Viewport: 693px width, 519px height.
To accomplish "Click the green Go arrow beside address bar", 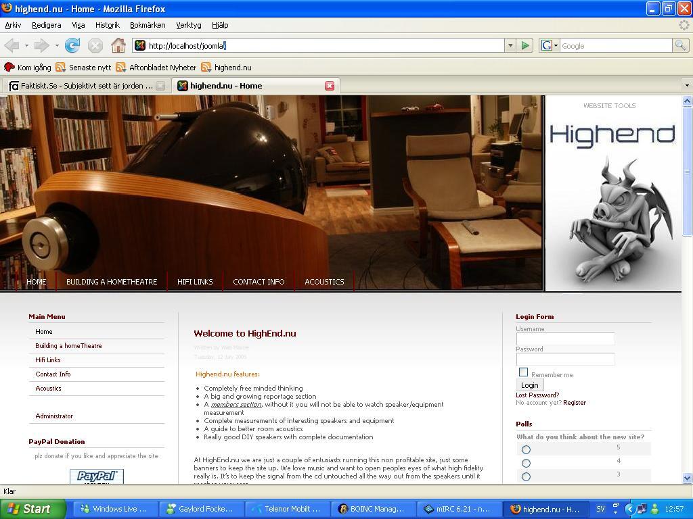I will [525, 45].
